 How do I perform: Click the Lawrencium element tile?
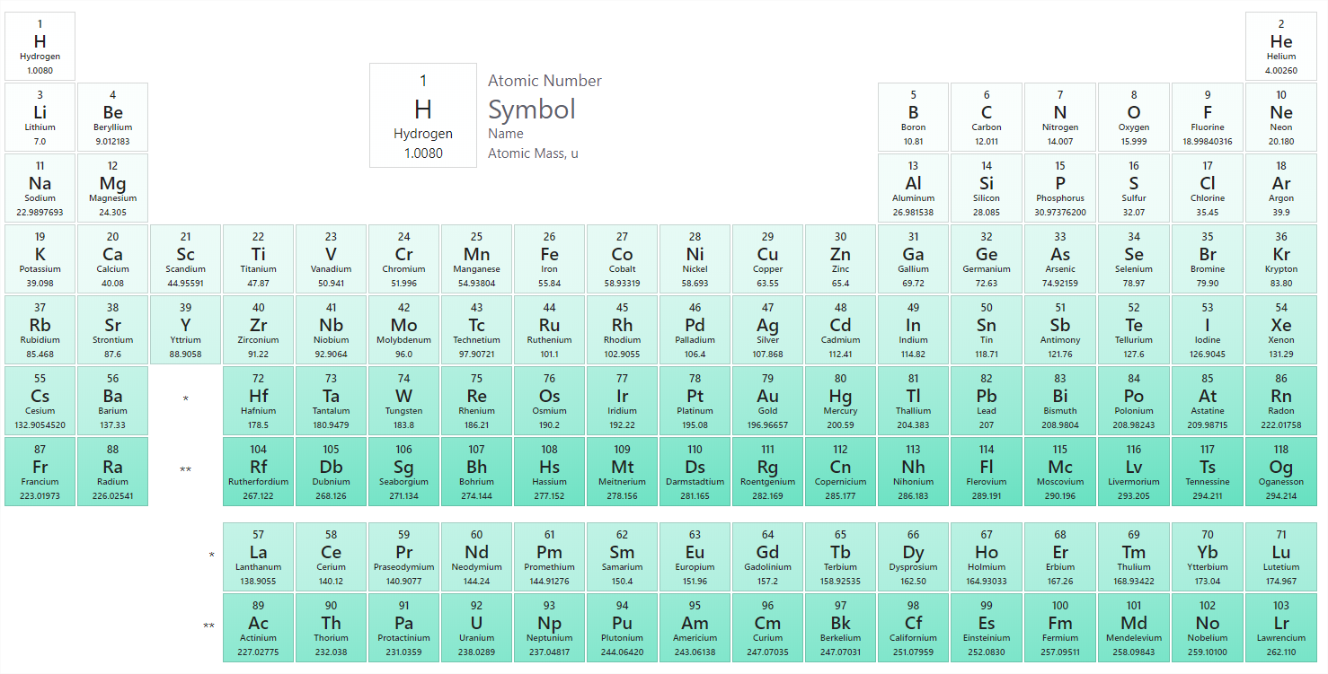(x=1280, y=627)
